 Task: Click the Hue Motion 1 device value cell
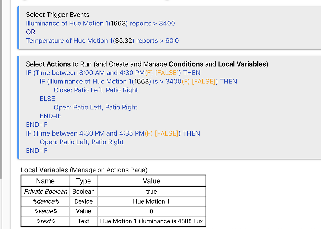tap(151, 201)
